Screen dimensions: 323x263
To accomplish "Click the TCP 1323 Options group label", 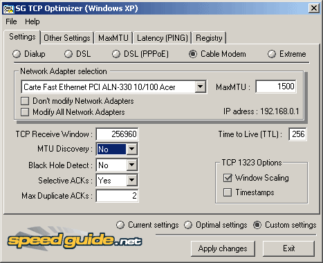I will 252,163.
